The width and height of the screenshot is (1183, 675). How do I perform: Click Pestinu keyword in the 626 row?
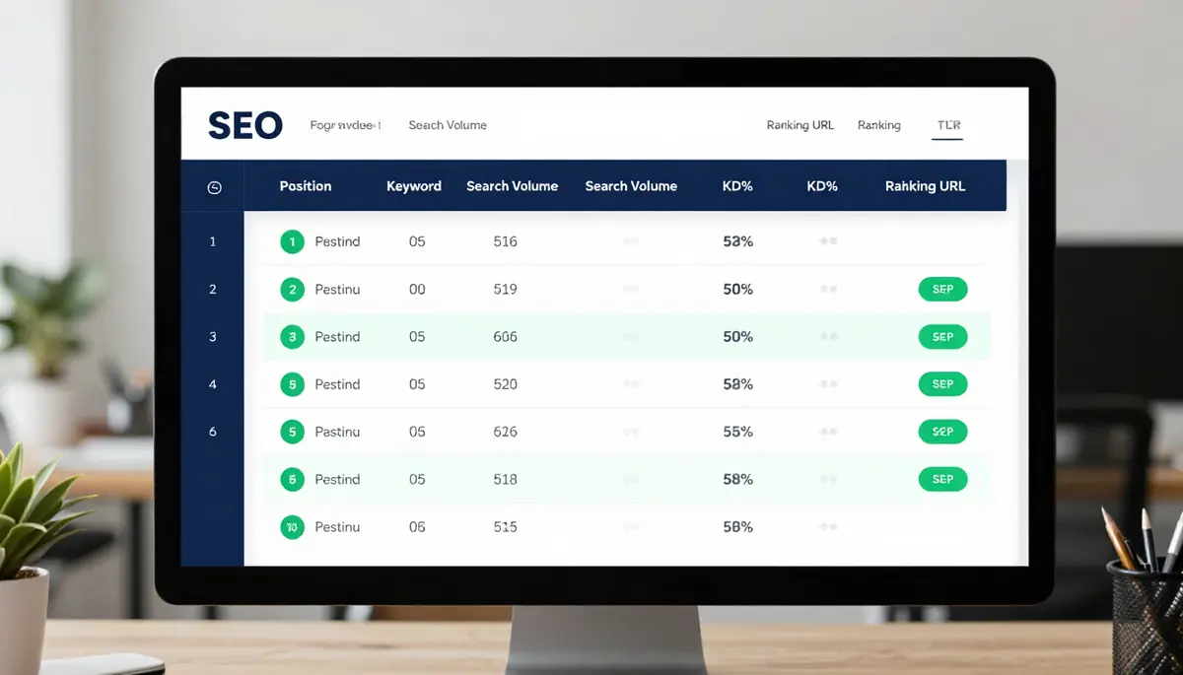(x=337, y=432)
